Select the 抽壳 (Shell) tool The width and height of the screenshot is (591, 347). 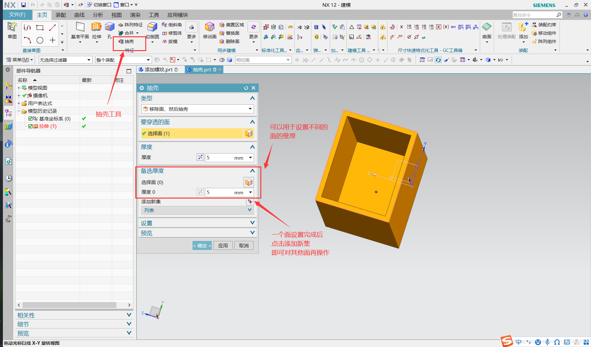click(126, 41)
